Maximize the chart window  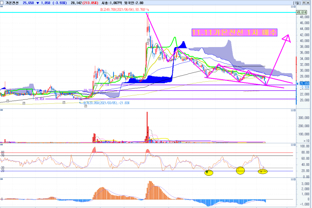tap(304, 2)
